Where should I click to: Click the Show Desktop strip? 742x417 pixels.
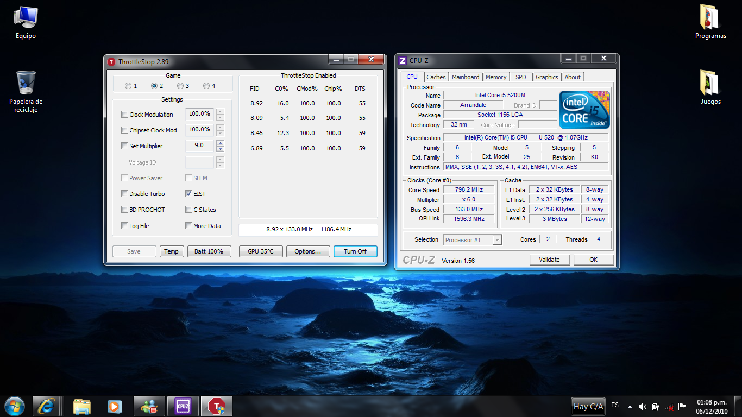[738, 407]
